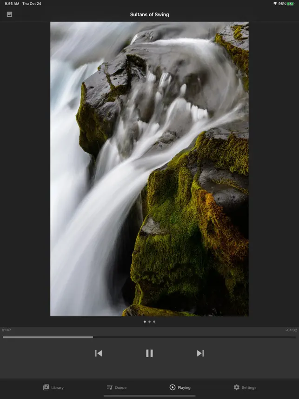The image size is (299, 399).
Task: Click the Sultans of Swing title
Action: coord(149,14)
